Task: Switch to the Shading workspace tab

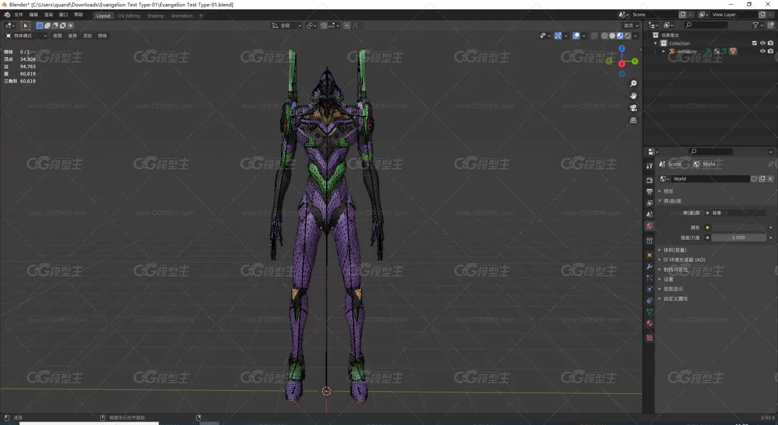Action: [155, 16]
